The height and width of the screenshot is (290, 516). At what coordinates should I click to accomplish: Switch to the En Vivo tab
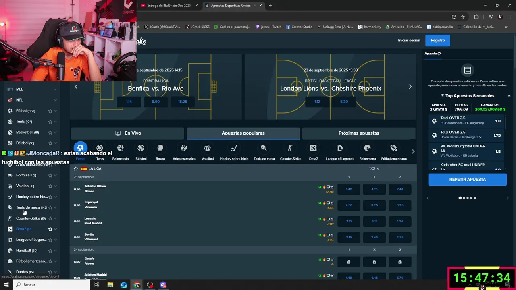click(x=127, y=133)
